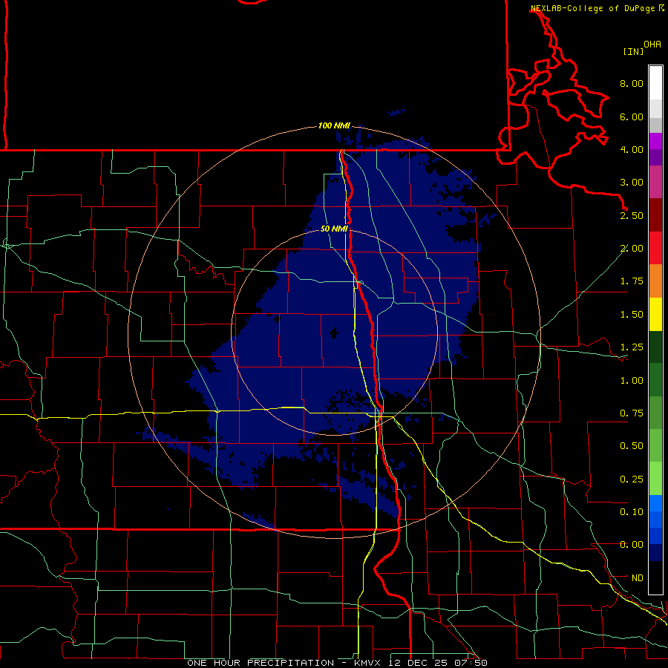Viewport: 668px width, 668px height.
Task: Click the '1.50' legend label
Action: coord(632,315)
